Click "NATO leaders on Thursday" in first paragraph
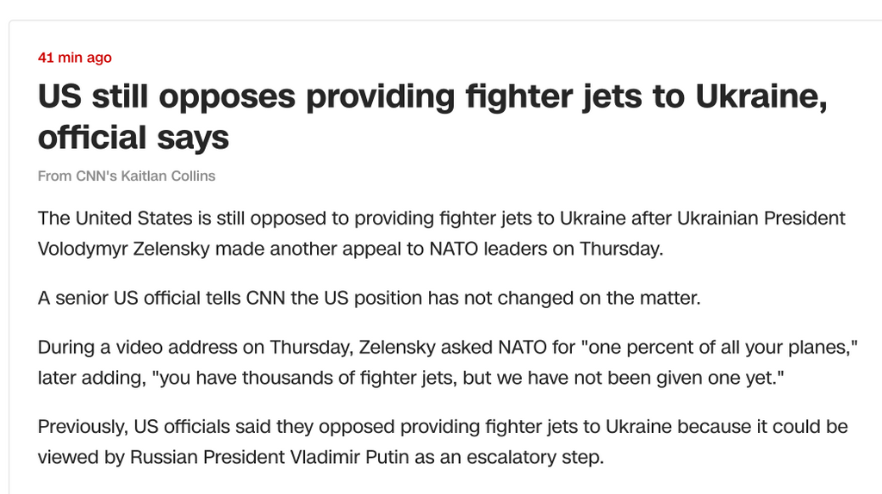Viewport: 882px width, 494px height. click(x=546, y=249)
